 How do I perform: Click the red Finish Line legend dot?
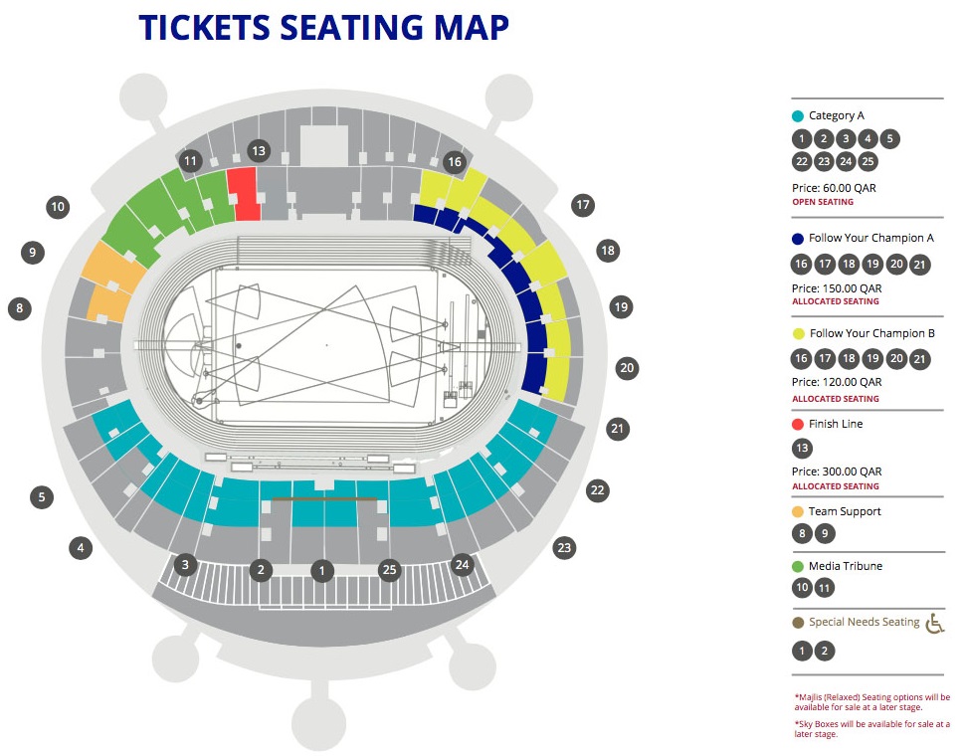(798, 424)
